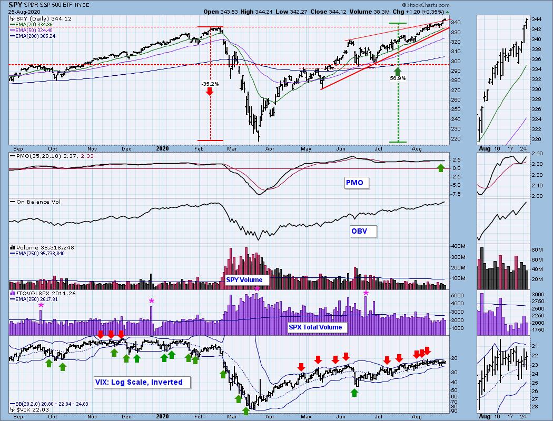Viewport: 553px width, 421px height.
Task: Click the EMA(250) 2617.81 legend
Action: click(x=34, y=299)
